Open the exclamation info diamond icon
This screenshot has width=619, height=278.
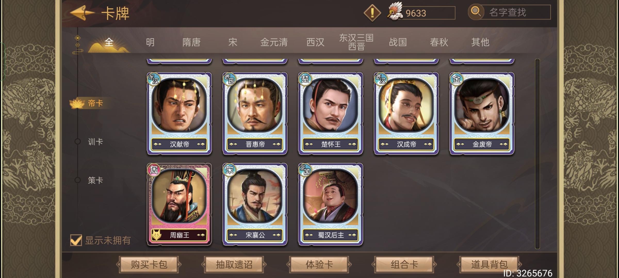click(x=372, y=13)
